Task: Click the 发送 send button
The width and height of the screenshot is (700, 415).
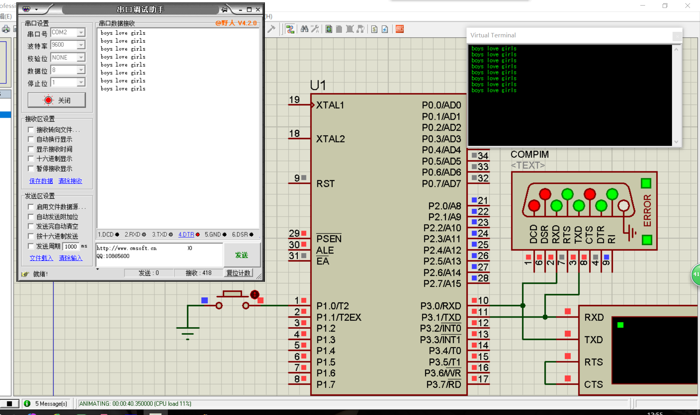Action: coord(241,255)
